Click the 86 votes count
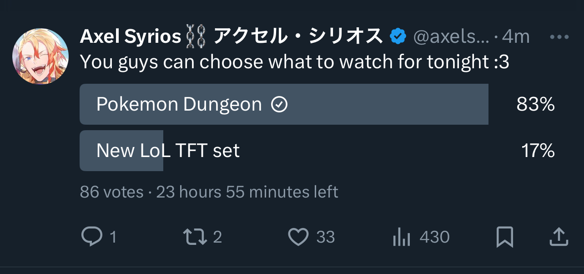Viewport: 584px width, 274px height. click(111, 192)
